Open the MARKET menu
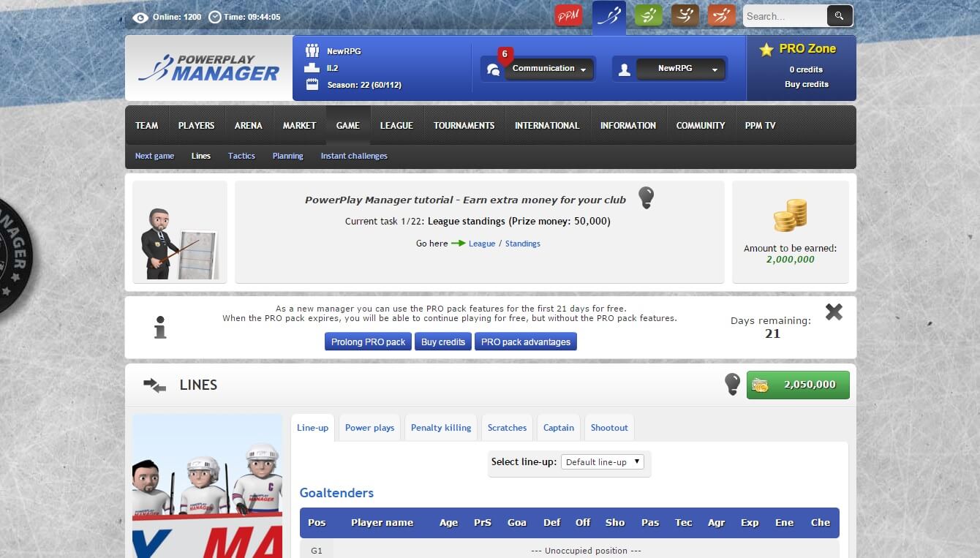Viewport: 980px width, 558px height. click(300, 125)
